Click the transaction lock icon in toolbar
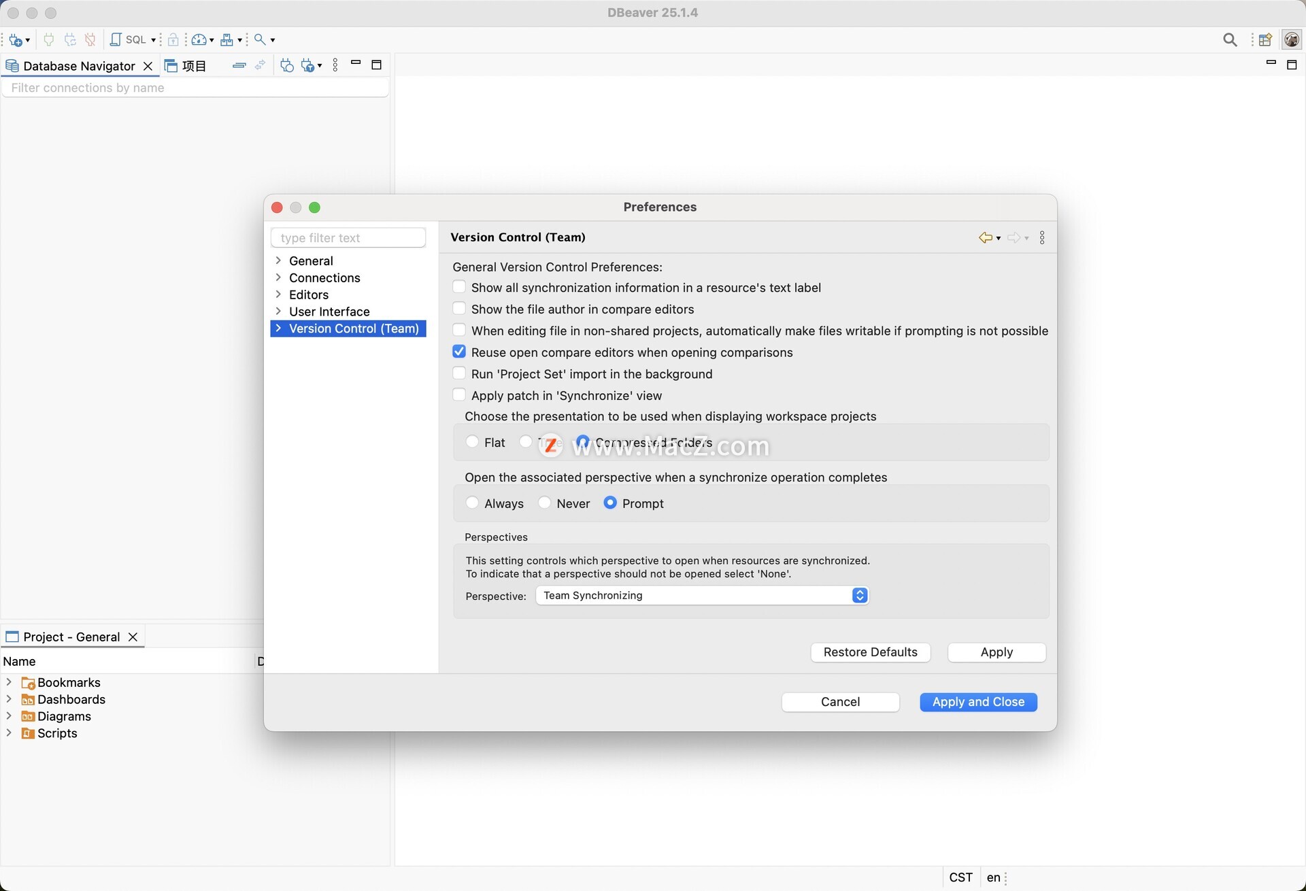Viewport: 1306px width, 891px height. pyautogui.click(x=173, y=39)
